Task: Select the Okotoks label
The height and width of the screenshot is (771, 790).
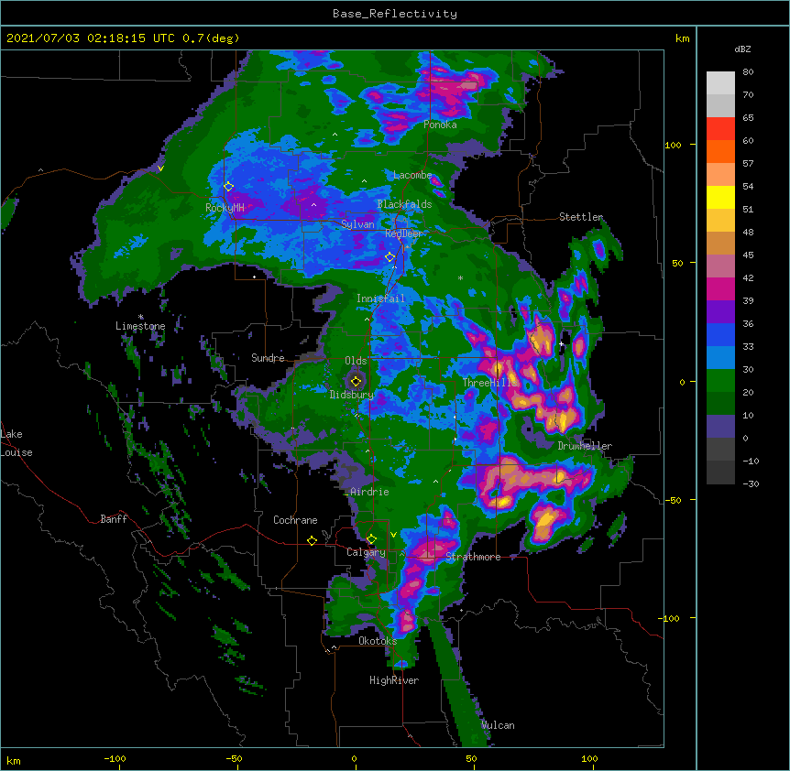Action: point(378,641)
